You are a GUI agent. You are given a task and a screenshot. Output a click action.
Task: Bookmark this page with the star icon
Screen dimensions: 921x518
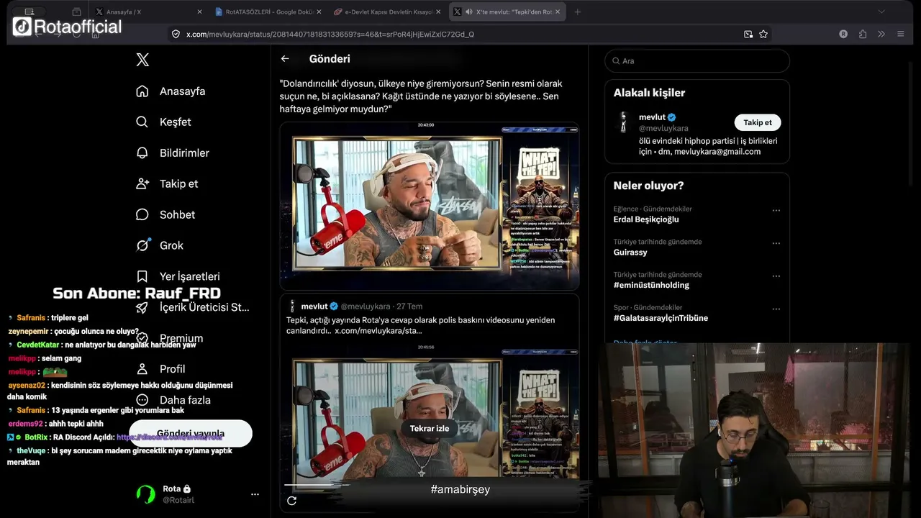763,34
